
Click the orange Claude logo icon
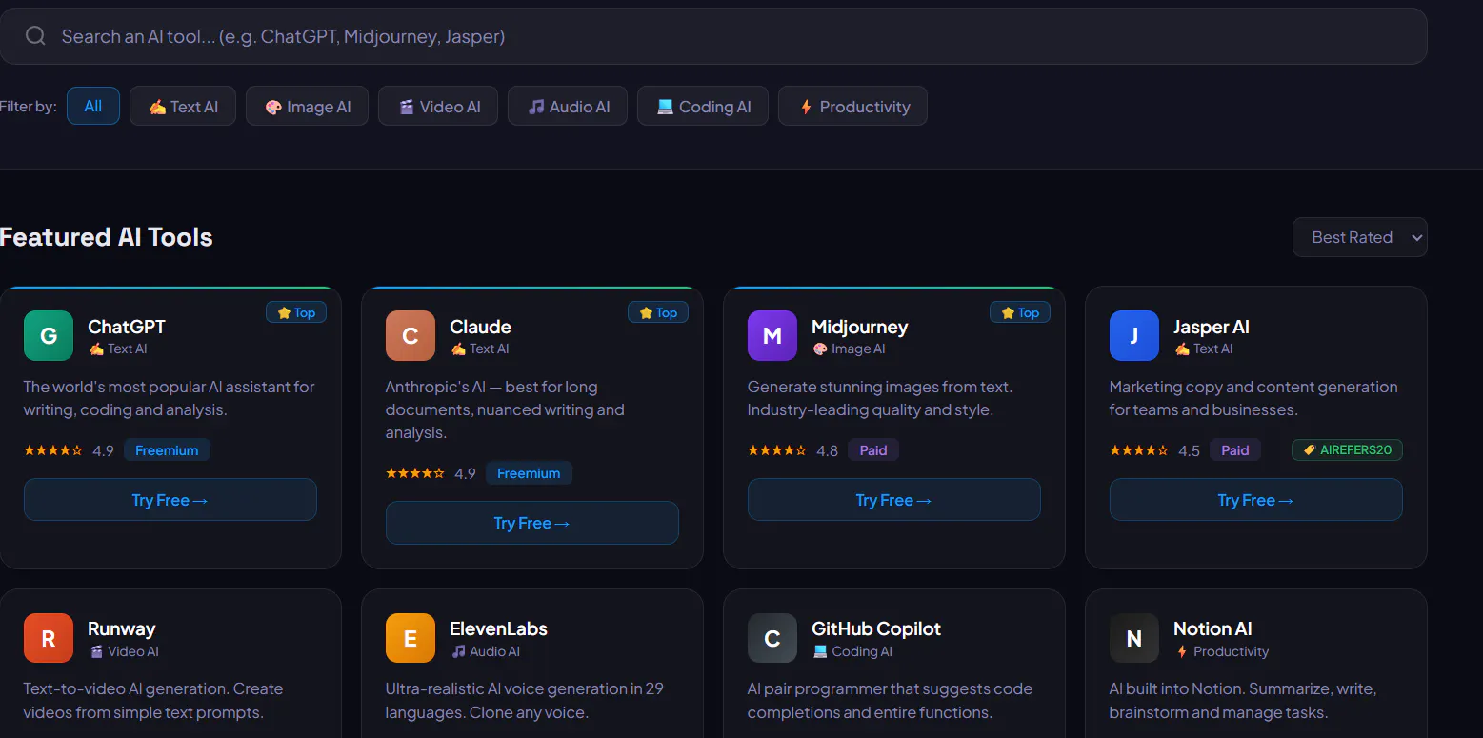click(x=411, y=335)
